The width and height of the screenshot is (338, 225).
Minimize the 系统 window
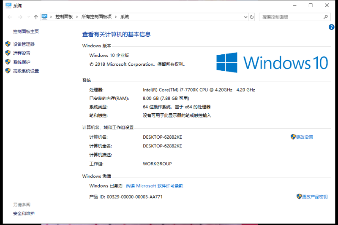coord(294,5)
